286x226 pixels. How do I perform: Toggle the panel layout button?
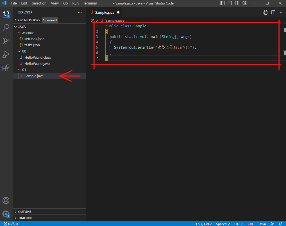(230, 3)
